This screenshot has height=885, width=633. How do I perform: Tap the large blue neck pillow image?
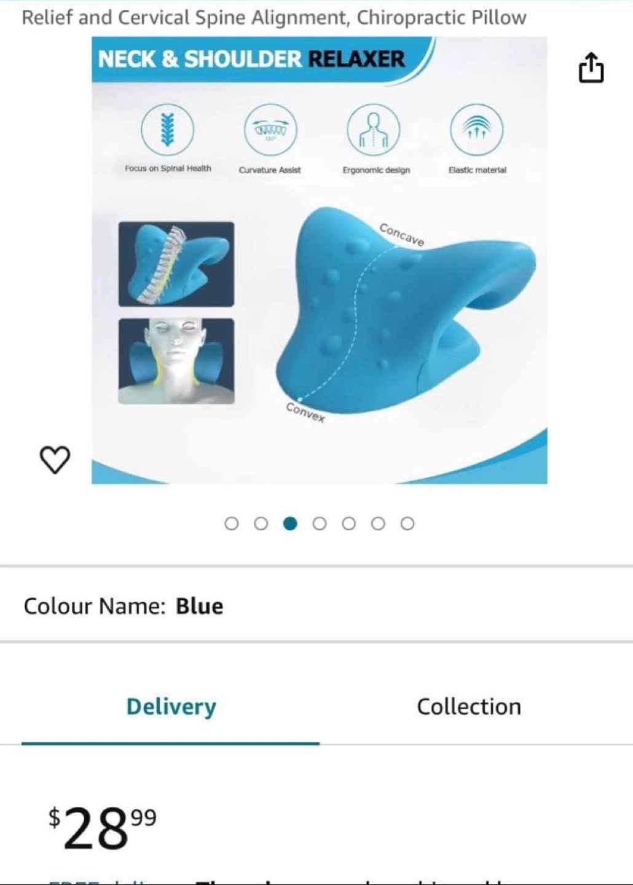(406, 311)
